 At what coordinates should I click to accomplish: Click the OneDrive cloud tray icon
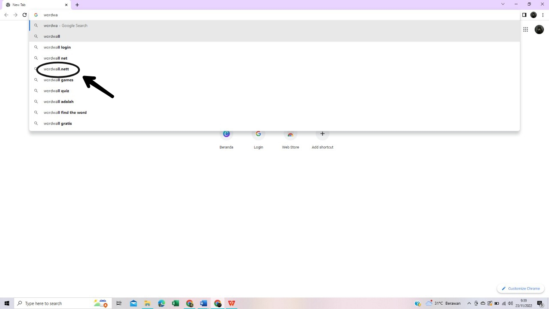[x=483, y=303]
